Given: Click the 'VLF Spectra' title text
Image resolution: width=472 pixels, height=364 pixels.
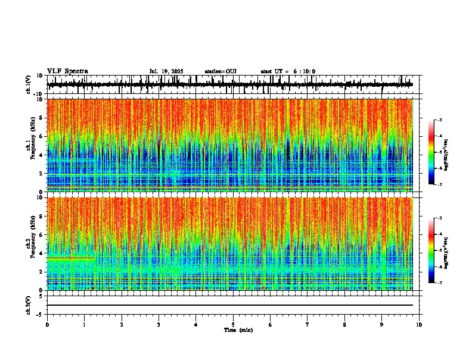Looking at the screenshot, I should (67, 71).
